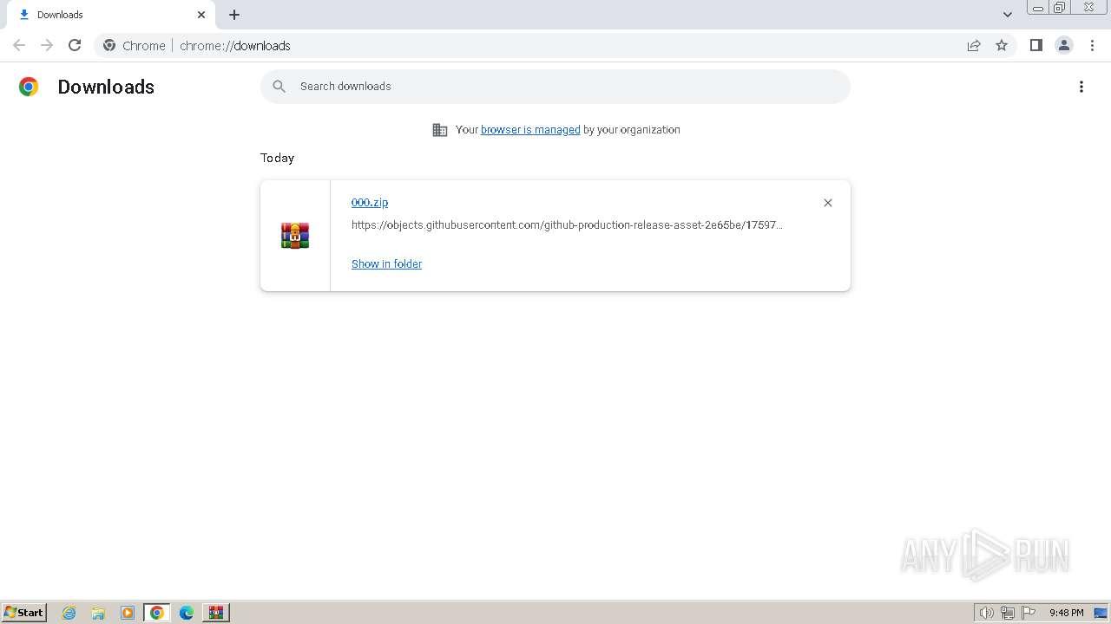This screenshot has width=1111, height=624.
Task: Share this page via share icon
Action: point(974,45)
